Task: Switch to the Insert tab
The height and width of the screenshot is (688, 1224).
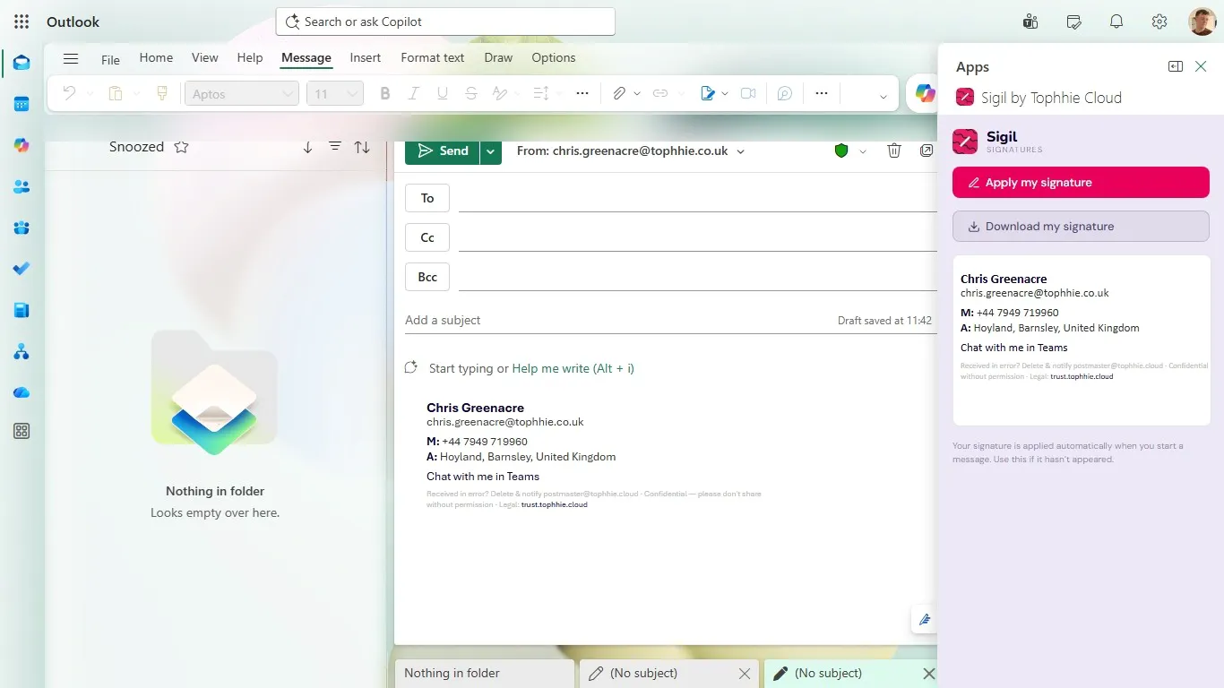Action: pos(366,57)
